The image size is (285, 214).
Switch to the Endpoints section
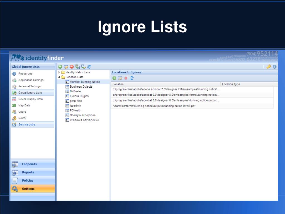click(x=33, y=164)
